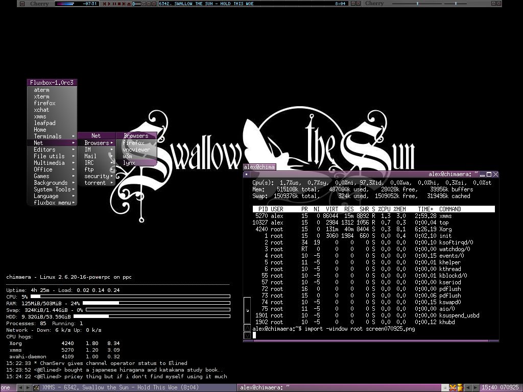Click the workspace name in toolbar
Viewport: 523px width, 392px height.
(x=8, y=388)
